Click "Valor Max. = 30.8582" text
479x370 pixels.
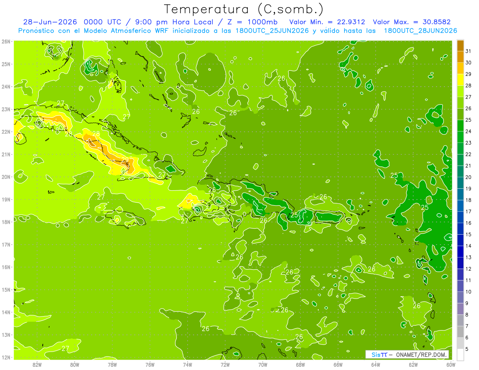[x=411, y=22]
